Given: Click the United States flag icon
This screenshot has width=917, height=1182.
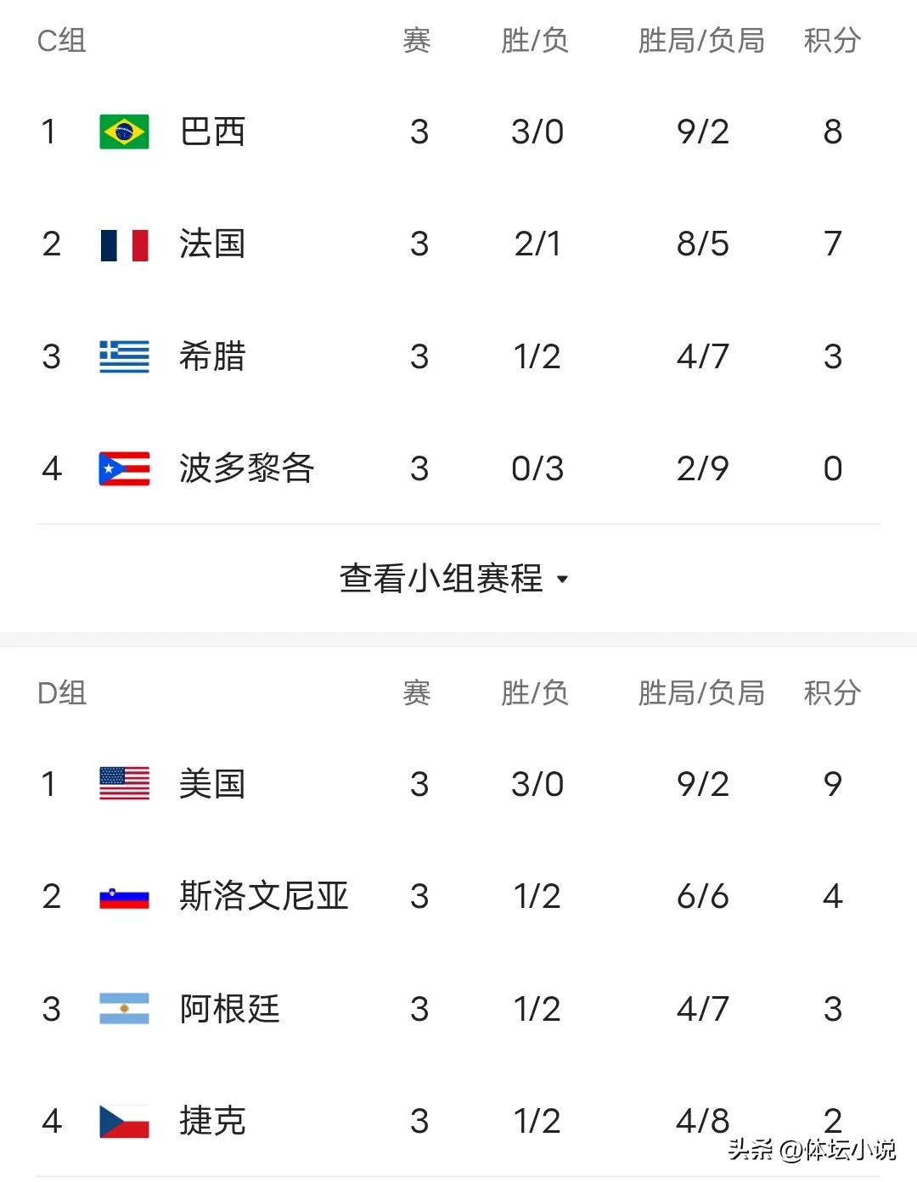Looking at the screenshot, I should pyautogui.click(x=124, y=784).
